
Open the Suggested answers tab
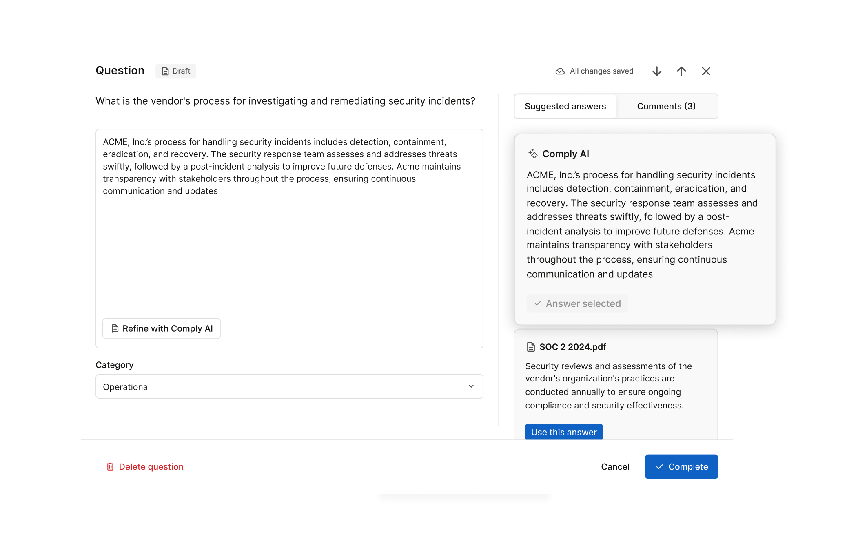click(565, 106)
